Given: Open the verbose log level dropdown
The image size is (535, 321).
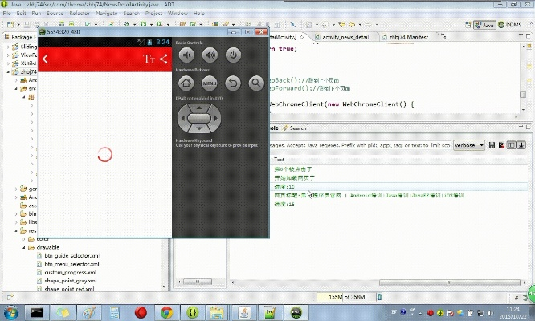Looking at the screenshot, I should pyautogui.click(x=469, y=145).
